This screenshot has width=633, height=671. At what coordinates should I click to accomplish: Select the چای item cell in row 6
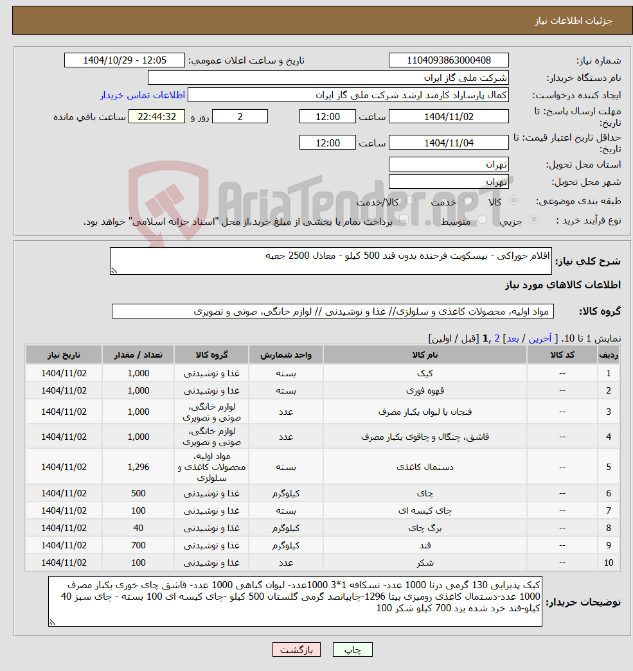425,493
